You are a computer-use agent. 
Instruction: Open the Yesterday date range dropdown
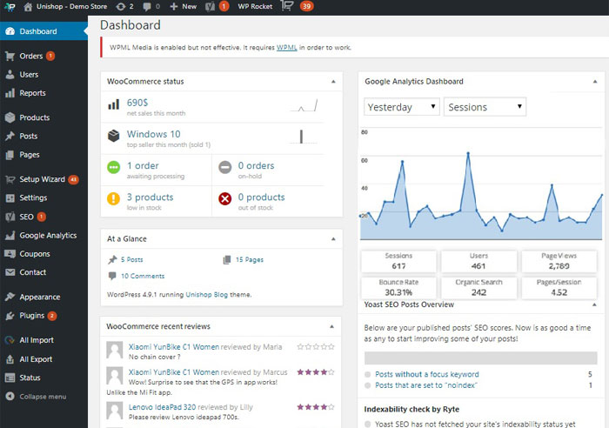point(401,107)
